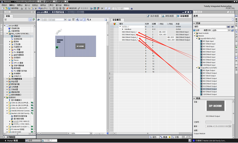The width and height of the screenshot is (238, 143).
Task: Click the Portal 视图 button at bottom left
Action: 11,140
